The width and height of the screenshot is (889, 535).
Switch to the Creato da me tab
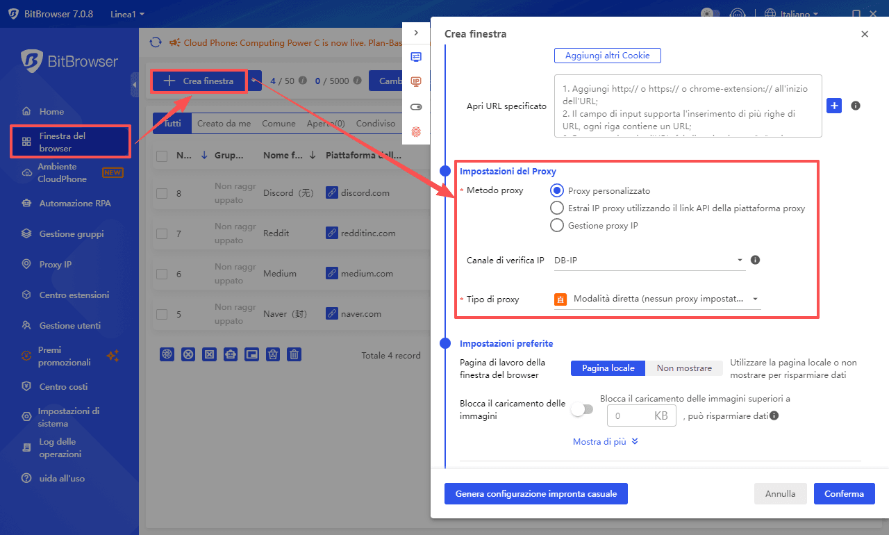click(x=224, y=123)
